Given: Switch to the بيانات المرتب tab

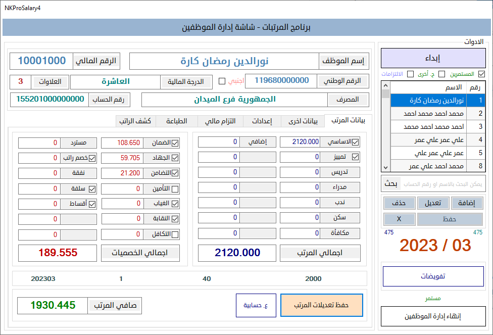Looking at the screenshot, I should [348, 120].
